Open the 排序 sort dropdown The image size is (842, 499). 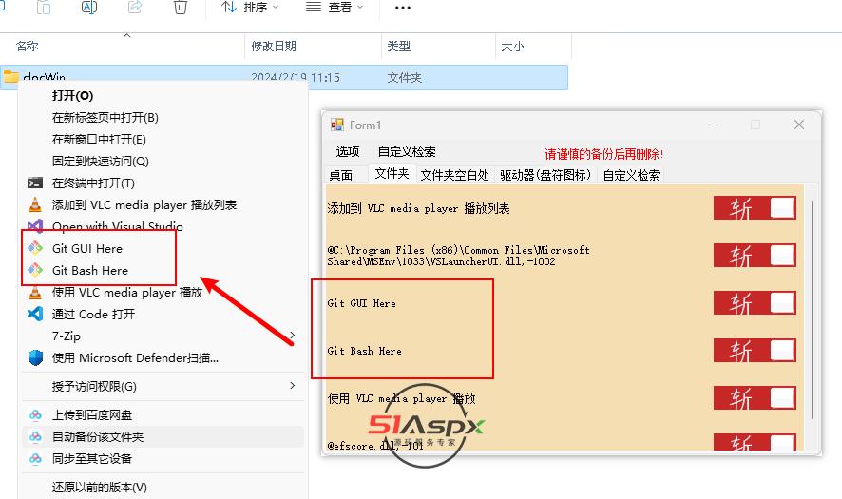click(x=250, y=8)
